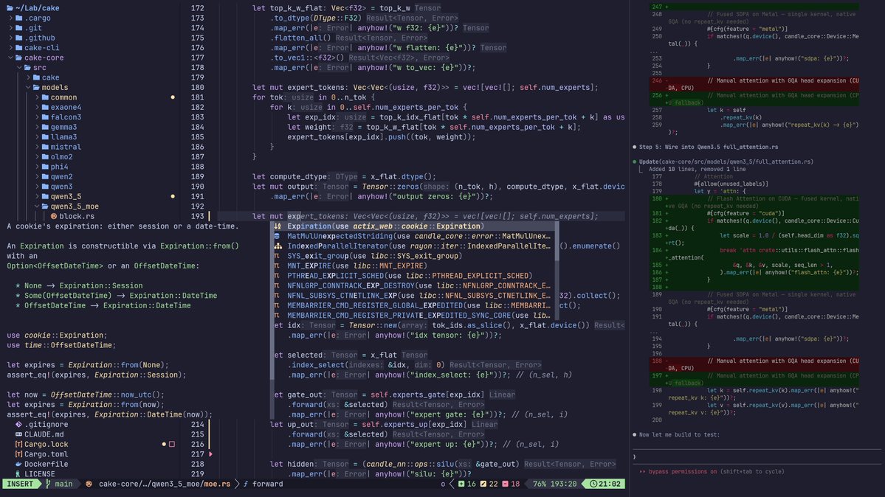Expand the .git folder chevron

[x=10, y=27]
